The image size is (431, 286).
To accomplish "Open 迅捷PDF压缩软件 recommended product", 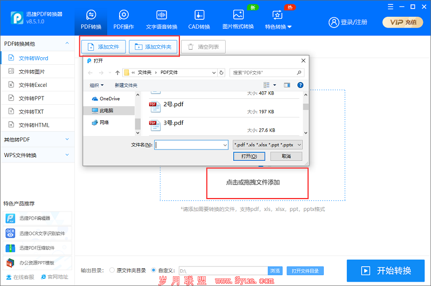I will pos(37,248).
